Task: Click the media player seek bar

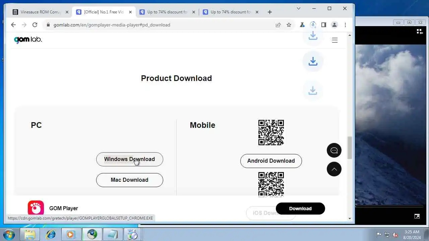Action: coord(389,207)
